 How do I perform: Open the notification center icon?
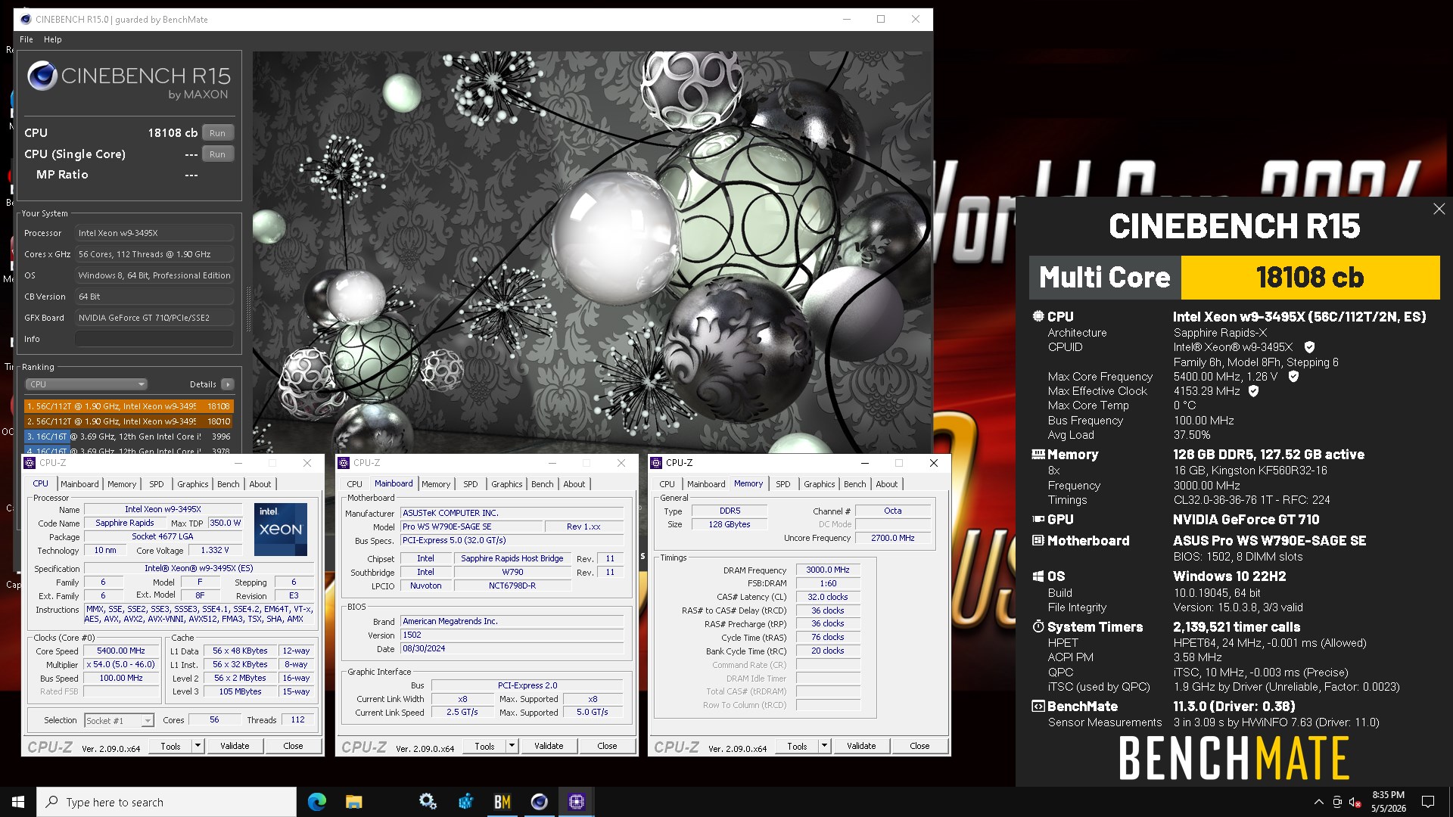coord(1428,802)
